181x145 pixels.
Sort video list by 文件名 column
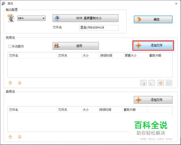coord(32,56)
